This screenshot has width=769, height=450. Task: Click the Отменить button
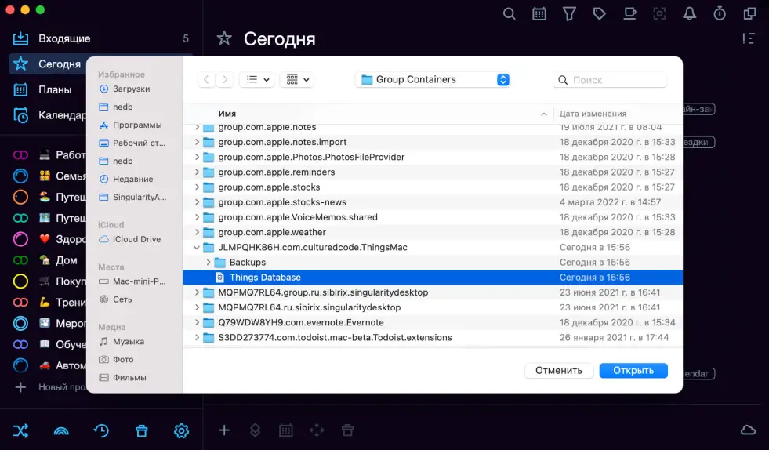pos(558,370)
